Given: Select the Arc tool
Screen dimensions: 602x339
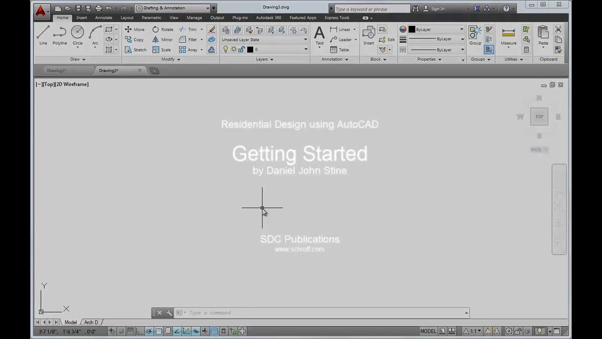Looking at the screenshot, I should [x=95, y=36].
